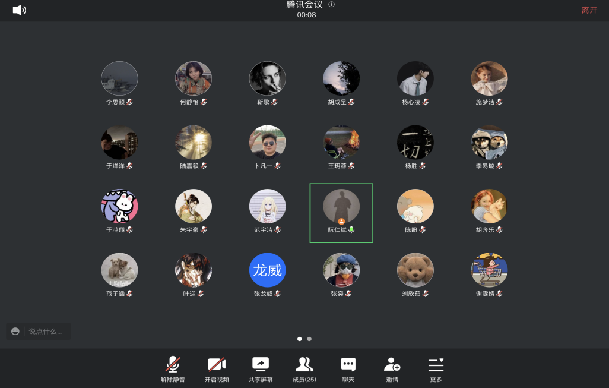The height and width of the screenshot is (388, 609).
Task: Click the speaker volume icon
Action: coord(19,10)
